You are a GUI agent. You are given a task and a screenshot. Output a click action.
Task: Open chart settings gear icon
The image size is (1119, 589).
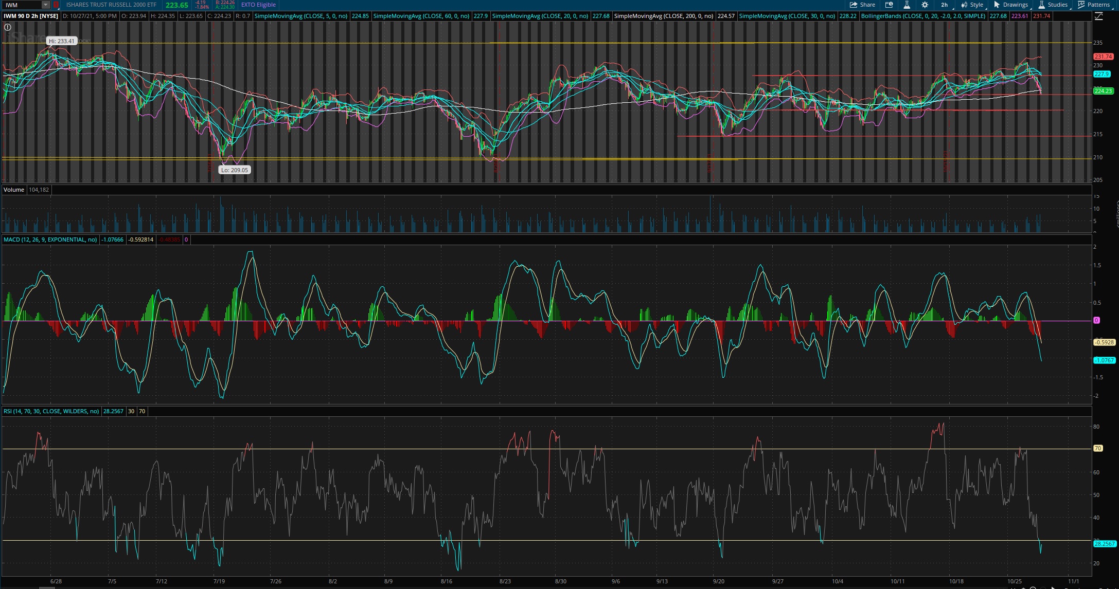coord(925,5)
